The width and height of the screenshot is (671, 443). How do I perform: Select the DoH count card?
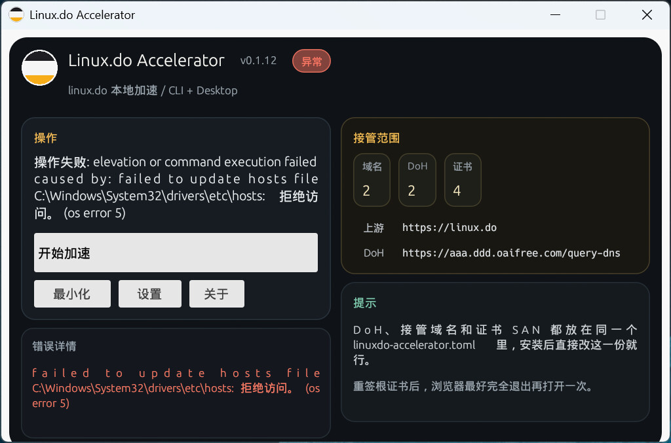(417, 180)
